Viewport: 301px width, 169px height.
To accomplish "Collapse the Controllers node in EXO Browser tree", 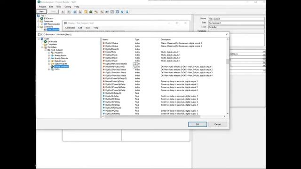I will 42,47.
